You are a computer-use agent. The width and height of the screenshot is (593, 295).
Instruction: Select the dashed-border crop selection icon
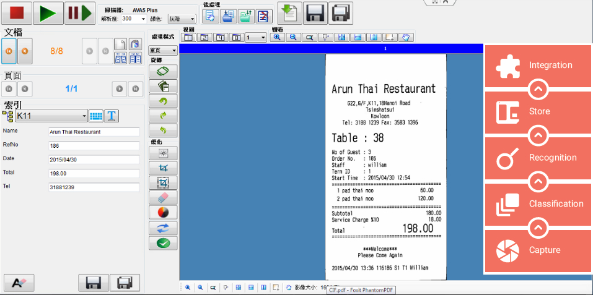point(163,182)
